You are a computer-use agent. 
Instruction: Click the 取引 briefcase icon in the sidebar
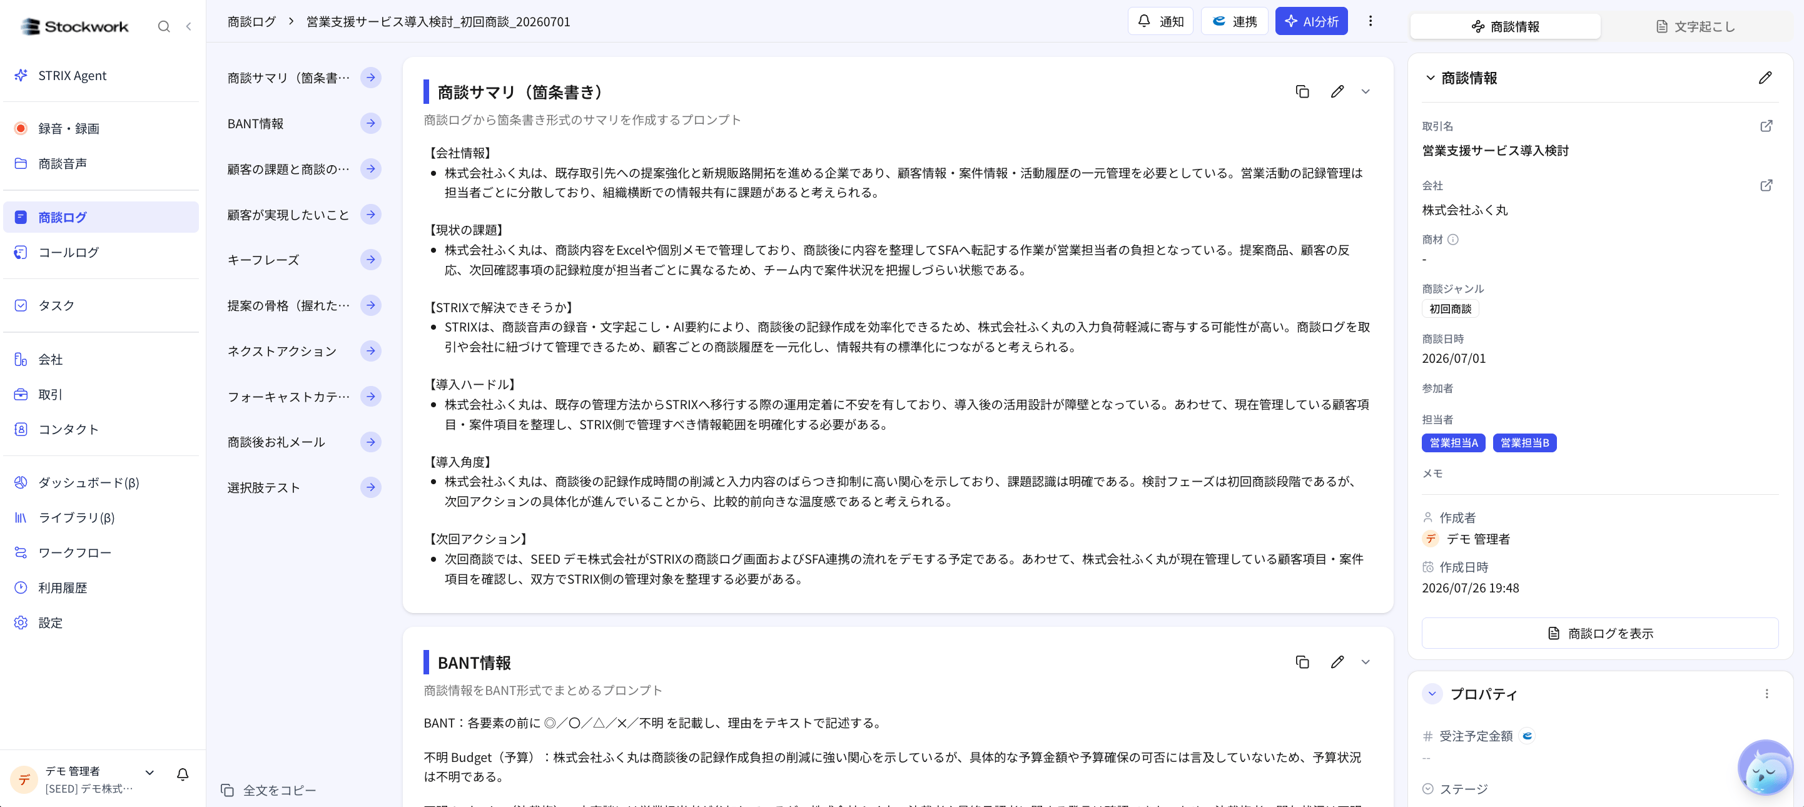tap(21, 394)
